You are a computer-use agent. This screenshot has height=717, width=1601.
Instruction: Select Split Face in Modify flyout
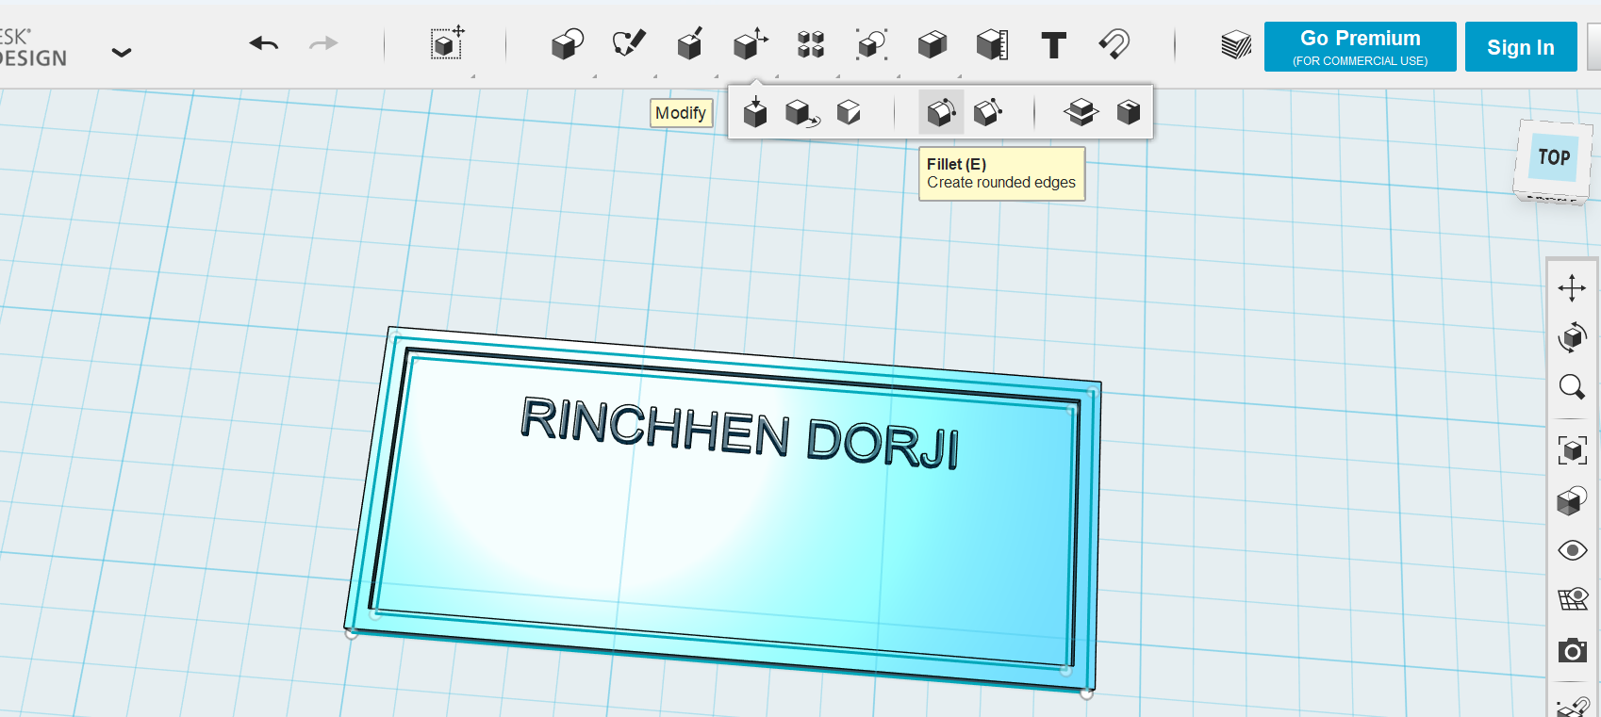(849, 112)
